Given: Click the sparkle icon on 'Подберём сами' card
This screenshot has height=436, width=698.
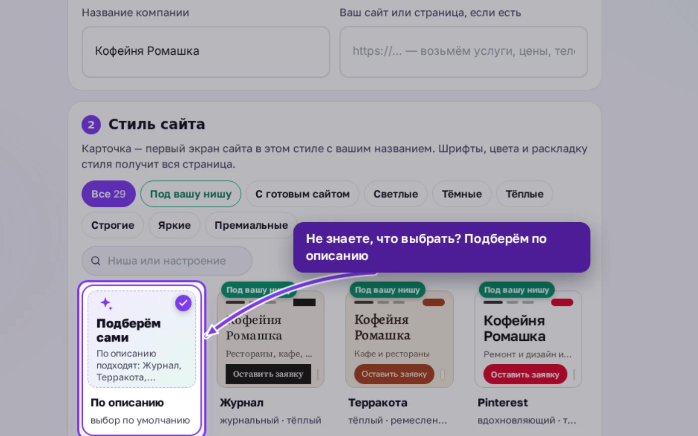Looking at the screenshot, I should pos(106,303).
